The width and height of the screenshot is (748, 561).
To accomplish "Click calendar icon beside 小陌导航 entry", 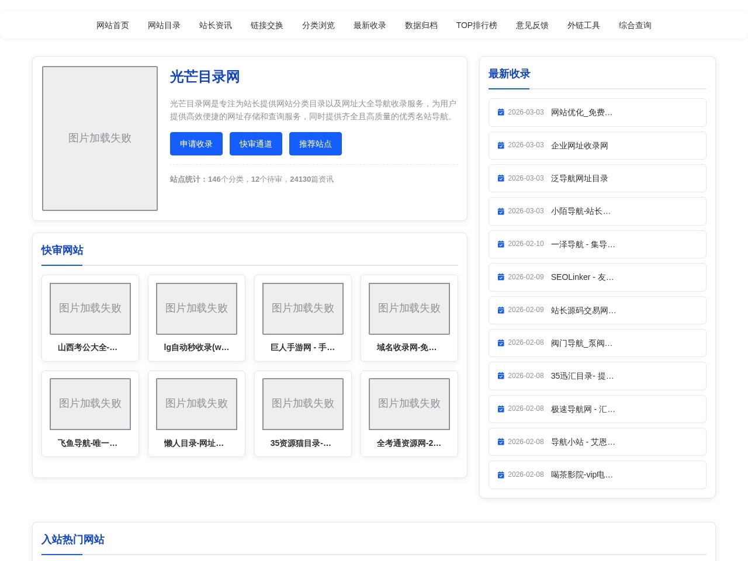I will pyautogui.click(x=501, y=212).
